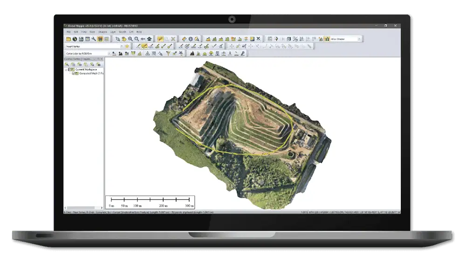
Task: Click the last Control Center toolbar icon
Action: click(x=99, y=64)
